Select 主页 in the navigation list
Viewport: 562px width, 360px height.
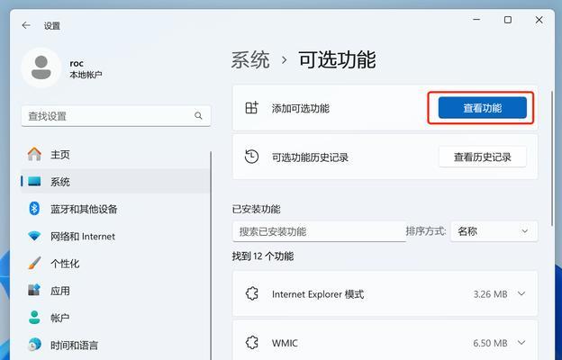tap(59, 155)
